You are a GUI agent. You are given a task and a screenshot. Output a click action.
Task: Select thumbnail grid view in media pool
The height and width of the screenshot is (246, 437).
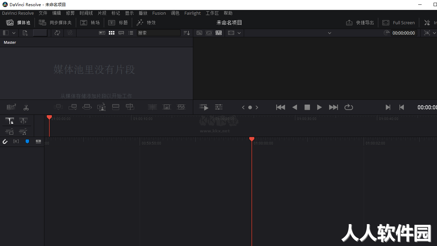click(x=112, y=33)
